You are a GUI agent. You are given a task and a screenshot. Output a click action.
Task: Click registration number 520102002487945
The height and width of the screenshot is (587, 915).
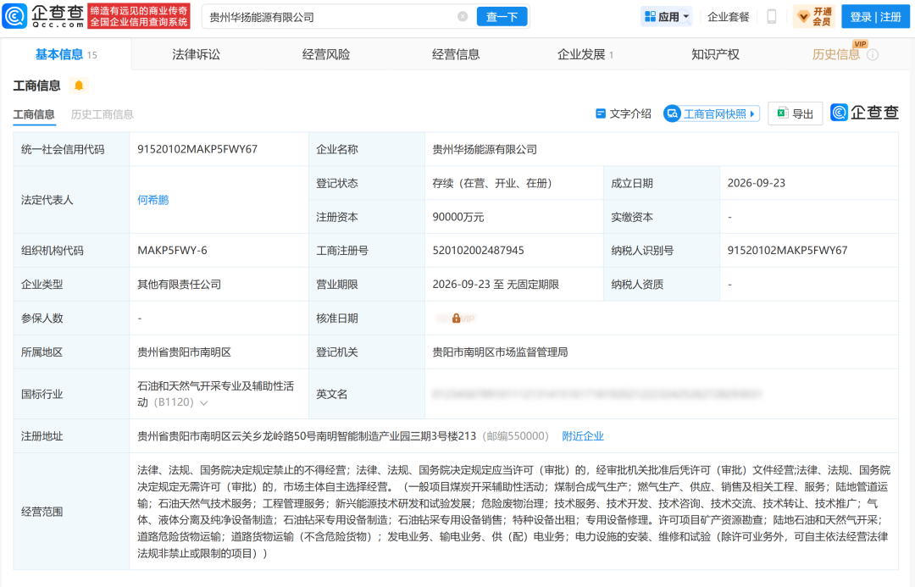point(478,251)
